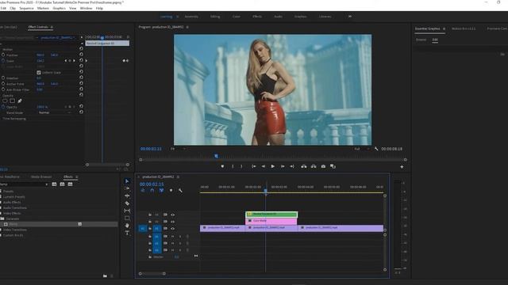Viewport: 508px width, 285px height.
Task: Toggle animation stopwatch for Scale
Action: tap(3, 61)
